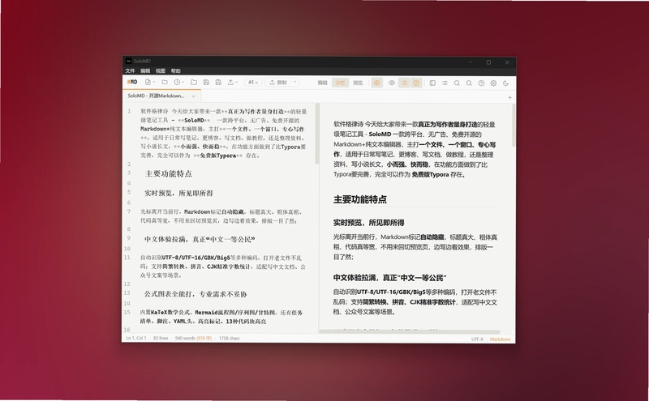The height and width of the screenshot is (401, 649).
Task: Click 83 lines in status bar
Action: click(x=161, y=338)
